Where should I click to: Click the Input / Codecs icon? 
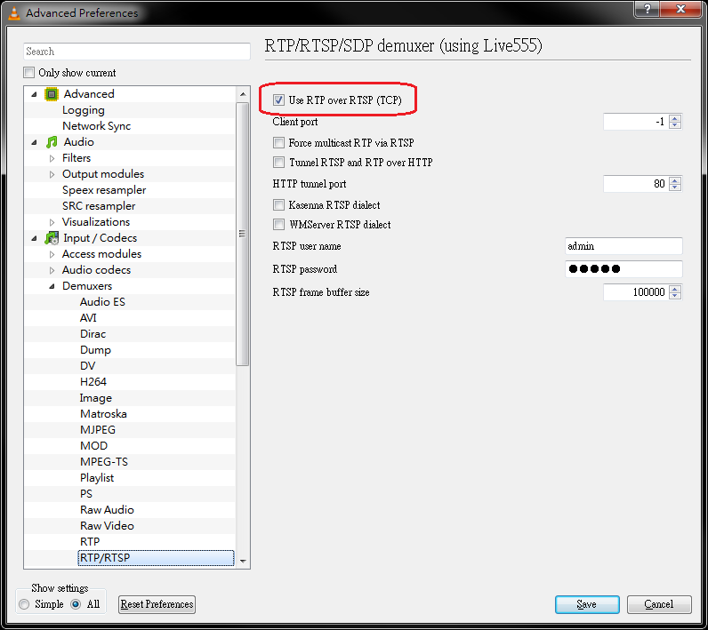(52, 238)
